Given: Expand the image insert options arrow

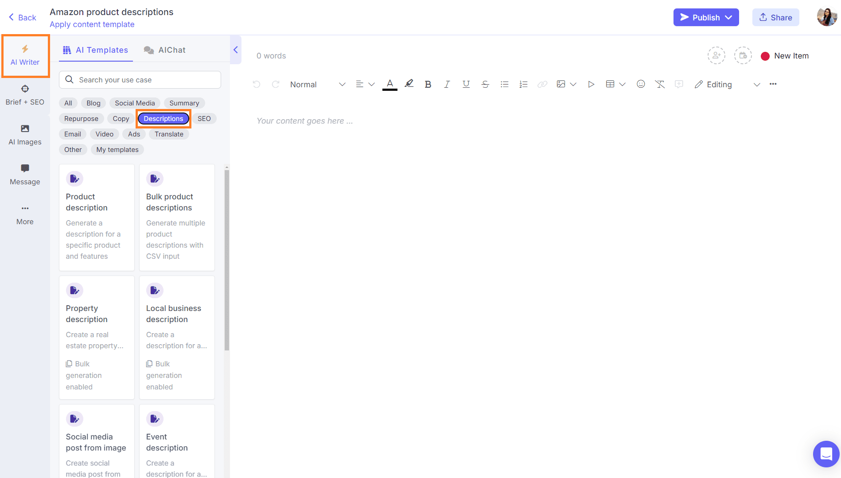Looking at the screenshot, I should click(x=573, y=84).
